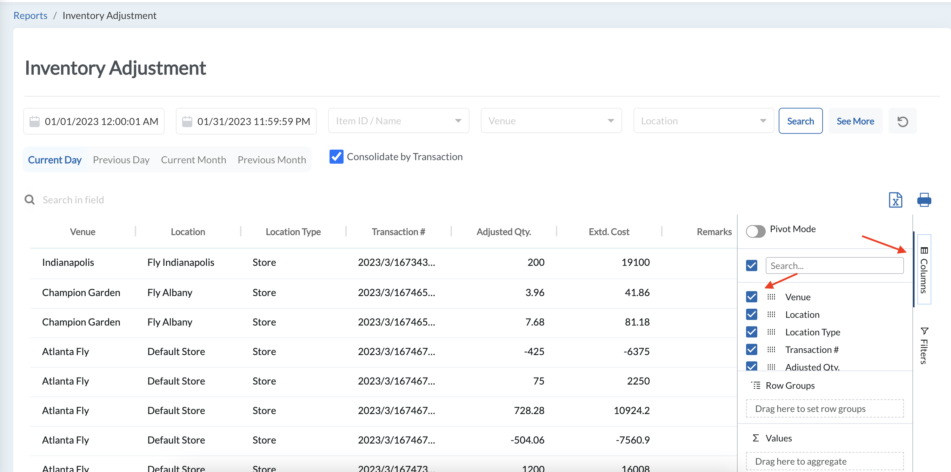Click the column search field

[834, 265]
